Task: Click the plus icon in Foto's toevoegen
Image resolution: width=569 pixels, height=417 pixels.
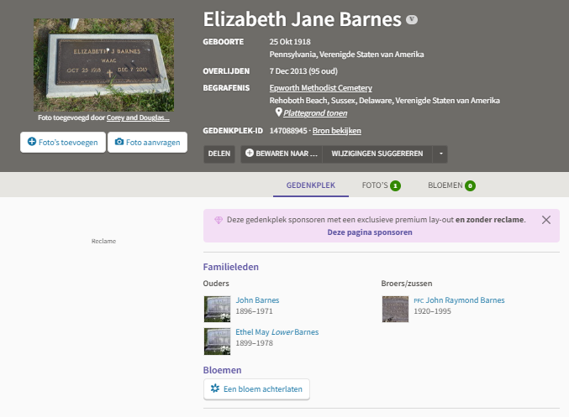Action: [32, 142]
